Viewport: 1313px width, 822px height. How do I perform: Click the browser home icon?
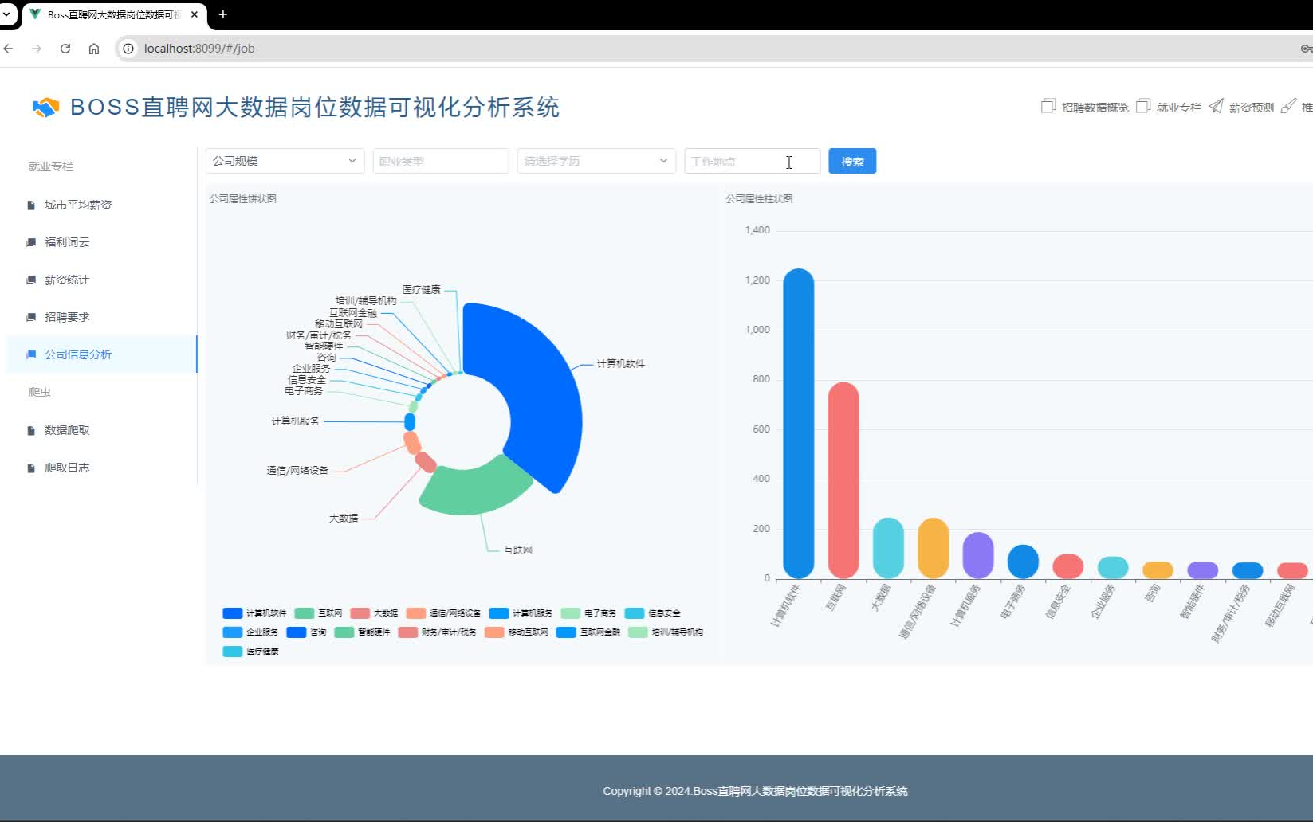(x=94, y=49)
